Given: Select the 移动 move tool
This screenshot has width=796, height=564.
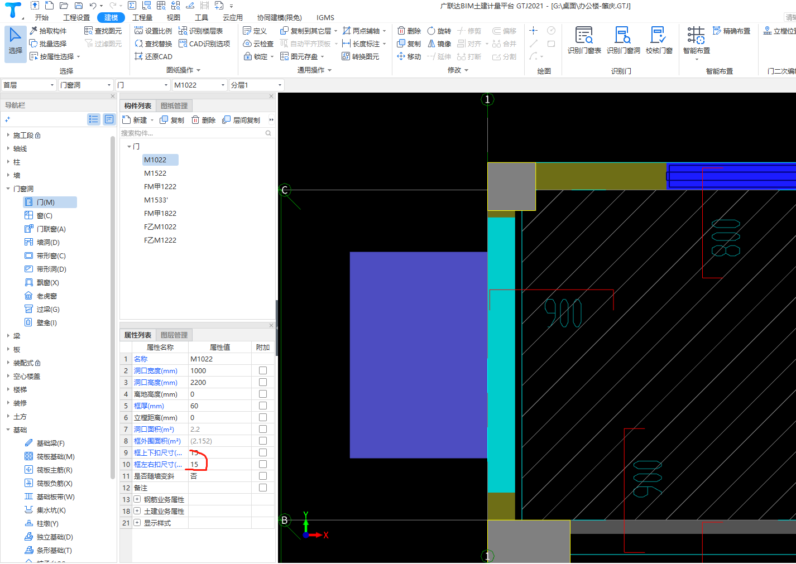Looking at the screenshot, I should click(409, 56).
